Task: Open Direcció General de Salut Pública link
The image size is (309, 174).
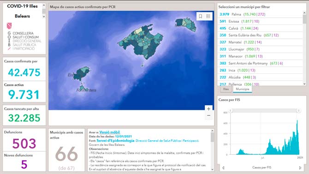Action: [167, 141]
